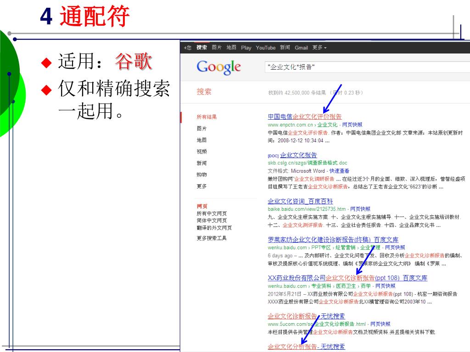Click the 6 days ago snippet text

tap(280, 256)
